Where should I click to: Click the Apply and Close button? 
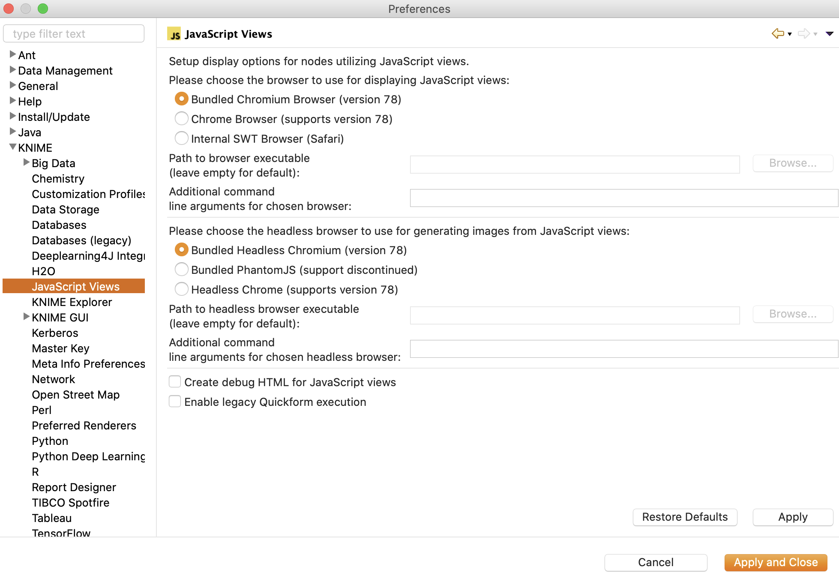pos(776,562)
